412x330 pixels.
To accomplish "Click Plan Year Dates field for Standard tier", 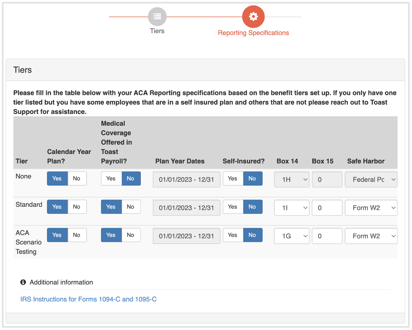I will tap(186, 208).
